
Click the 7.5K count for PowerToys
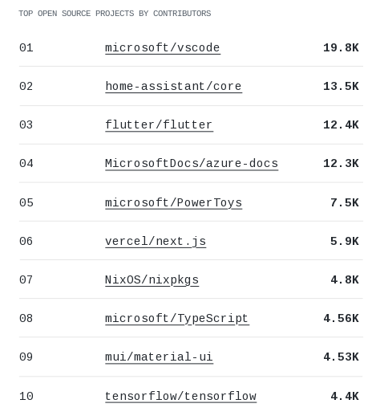[x=345, y=202]
